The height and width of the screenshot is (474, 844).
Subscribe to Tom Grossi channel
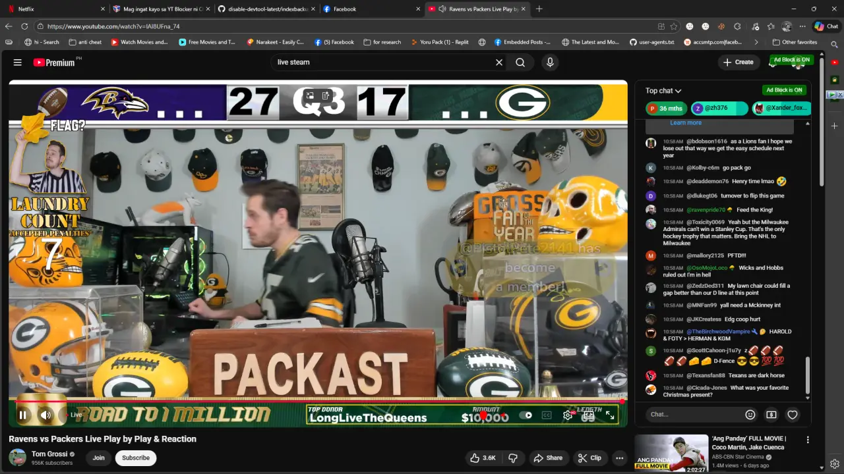[136, 458]
